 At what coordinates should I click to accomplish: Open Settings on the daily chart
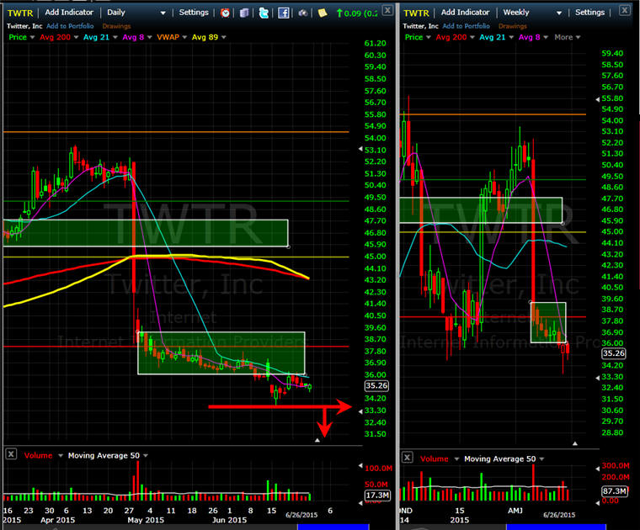coord(194,13)
